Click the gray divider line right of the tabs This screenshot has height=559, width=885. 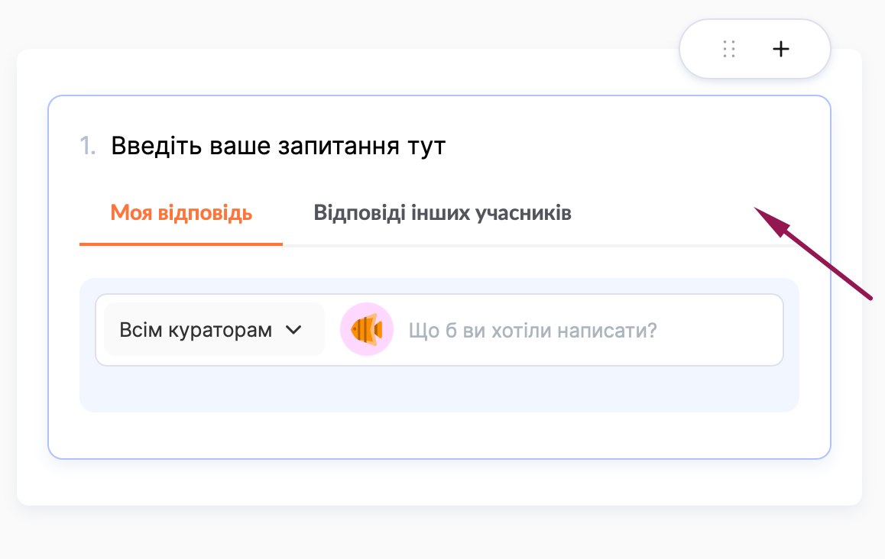pos(535,245)
